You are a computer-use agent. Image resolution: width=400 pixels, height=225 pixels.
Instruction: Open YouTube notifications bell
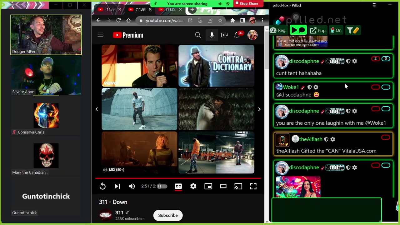click(237, 35)
